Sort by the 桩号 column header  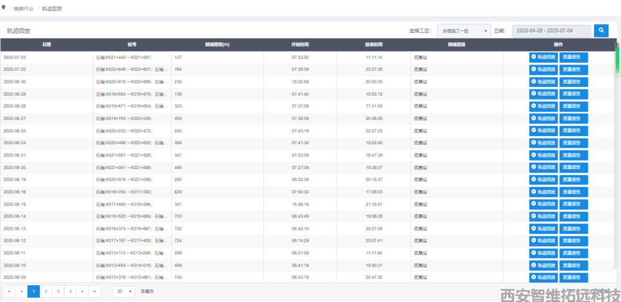click(x=132, y=45)
